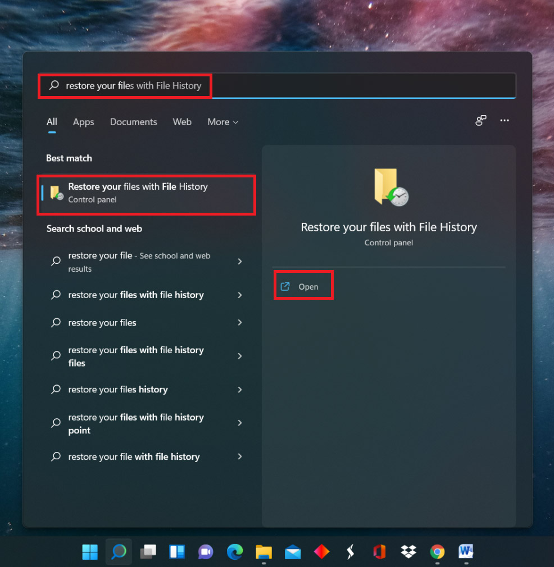Open the Widgets panel from taskbar
This screenshot has height=567, width=554.
177,552
